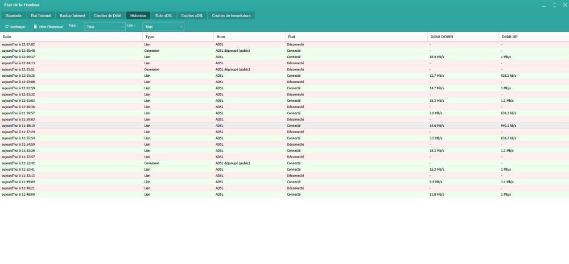This screenshot has width=569, height=264.
Task: Select the row dated aujourd'hui à 12:01:03
Action: tap(284, 101)
